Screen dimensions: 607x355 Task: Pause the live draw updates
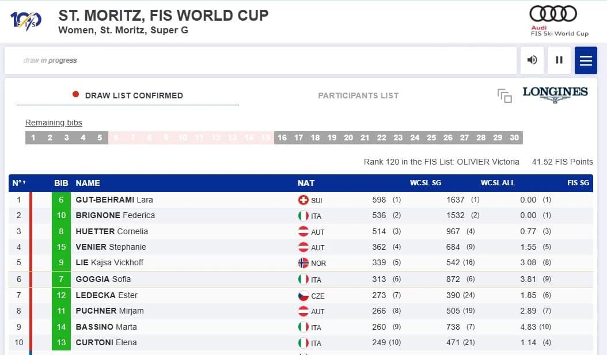tap(559, 60)
